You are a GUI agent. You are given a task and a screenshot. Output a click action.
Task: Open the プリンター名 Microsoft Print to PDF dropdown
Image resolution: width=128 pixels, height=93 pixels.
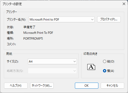point(61,20)
